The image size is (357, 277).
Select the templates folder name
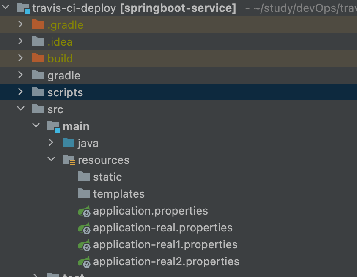coord(119,194)
